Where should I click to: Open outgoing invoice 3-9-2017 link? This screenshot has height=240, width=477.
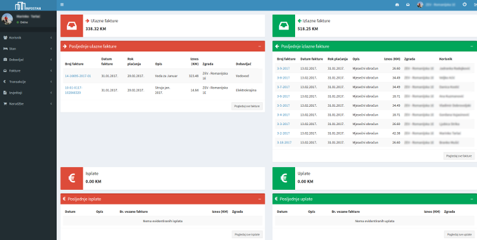click(283, 69)
